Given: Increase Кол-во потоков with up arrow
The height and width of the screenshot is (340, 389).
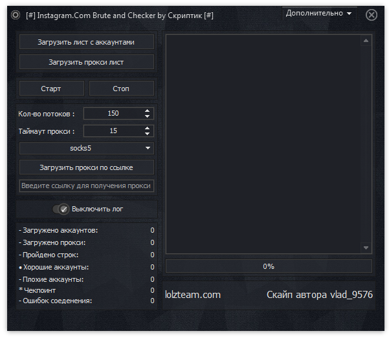Looking at the screenshot, I should click(147, 111).
